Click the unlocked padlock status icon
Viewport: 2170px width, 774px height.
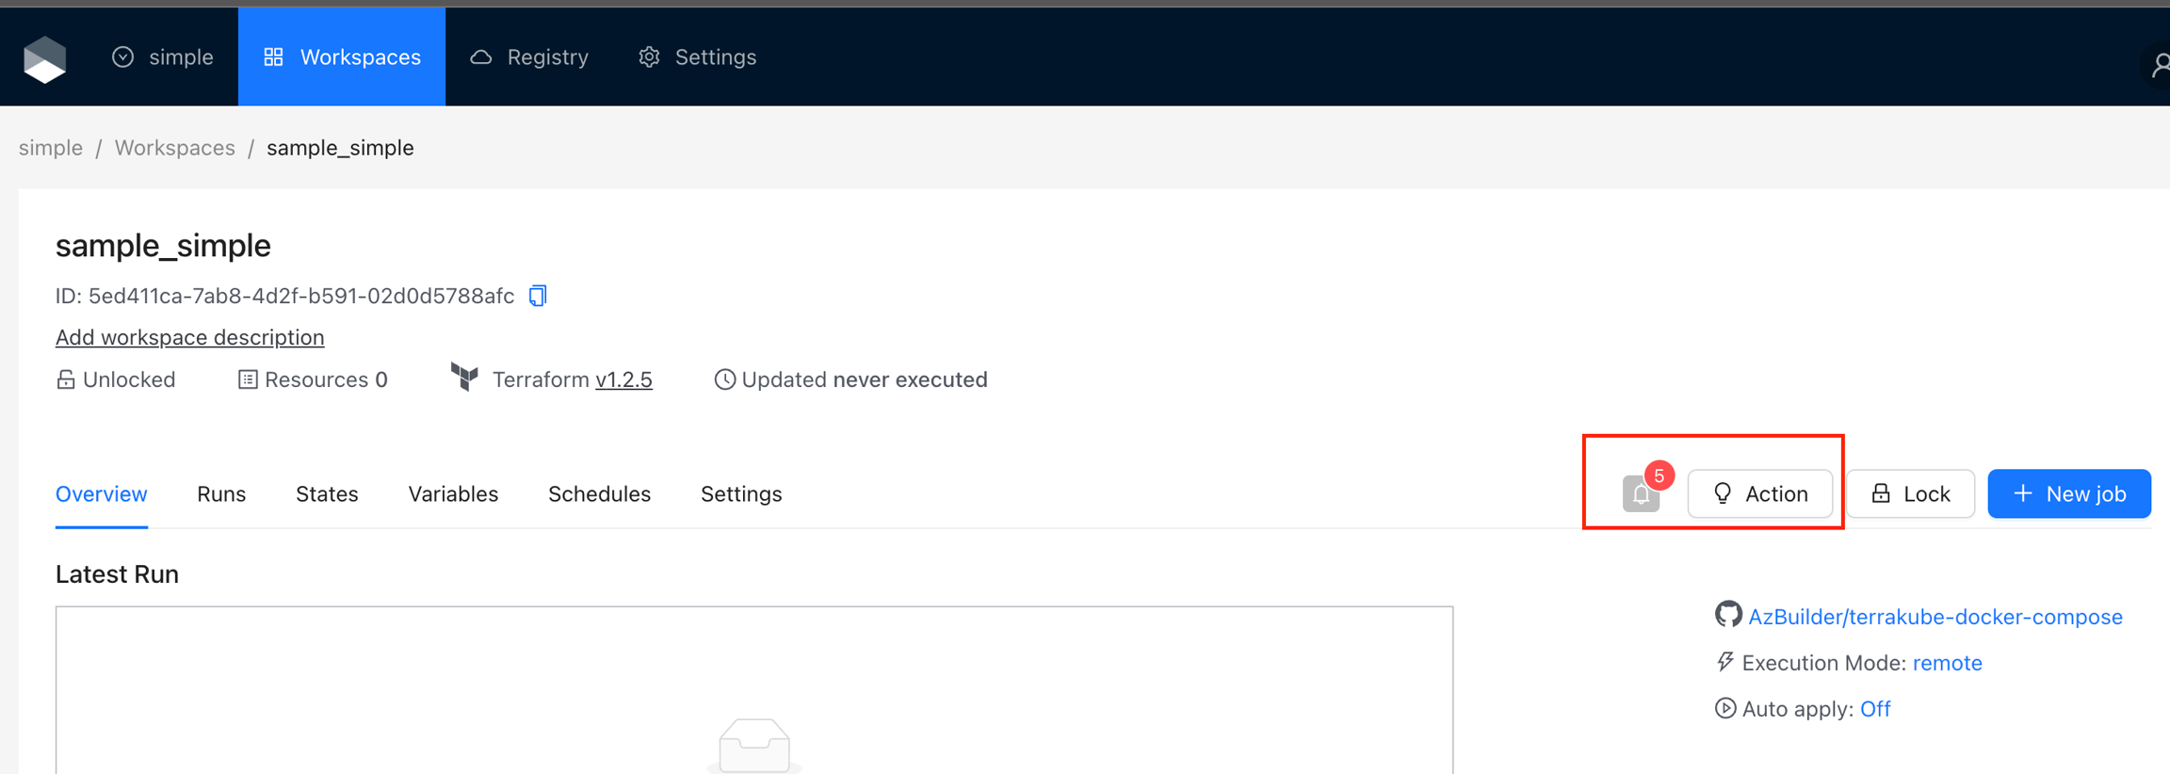click(x=66, y=379)
